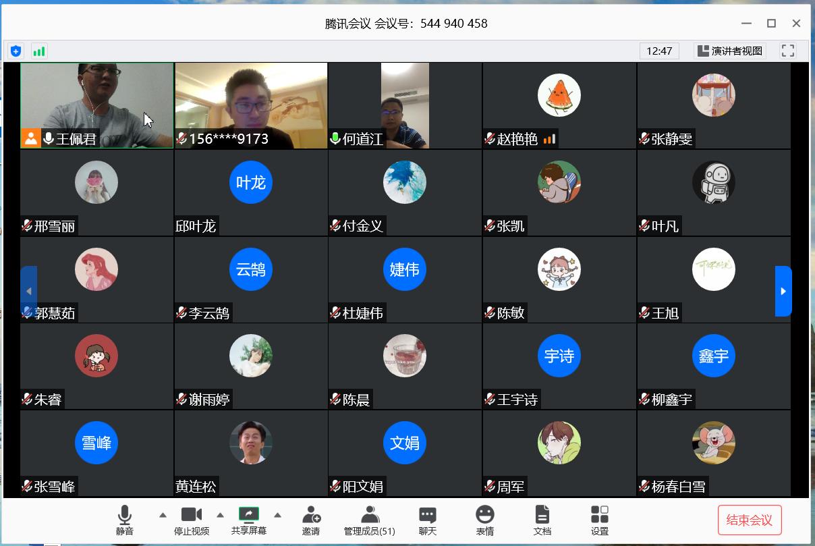Go to next page of participants

pyautogui.click(x=783, y=291)
